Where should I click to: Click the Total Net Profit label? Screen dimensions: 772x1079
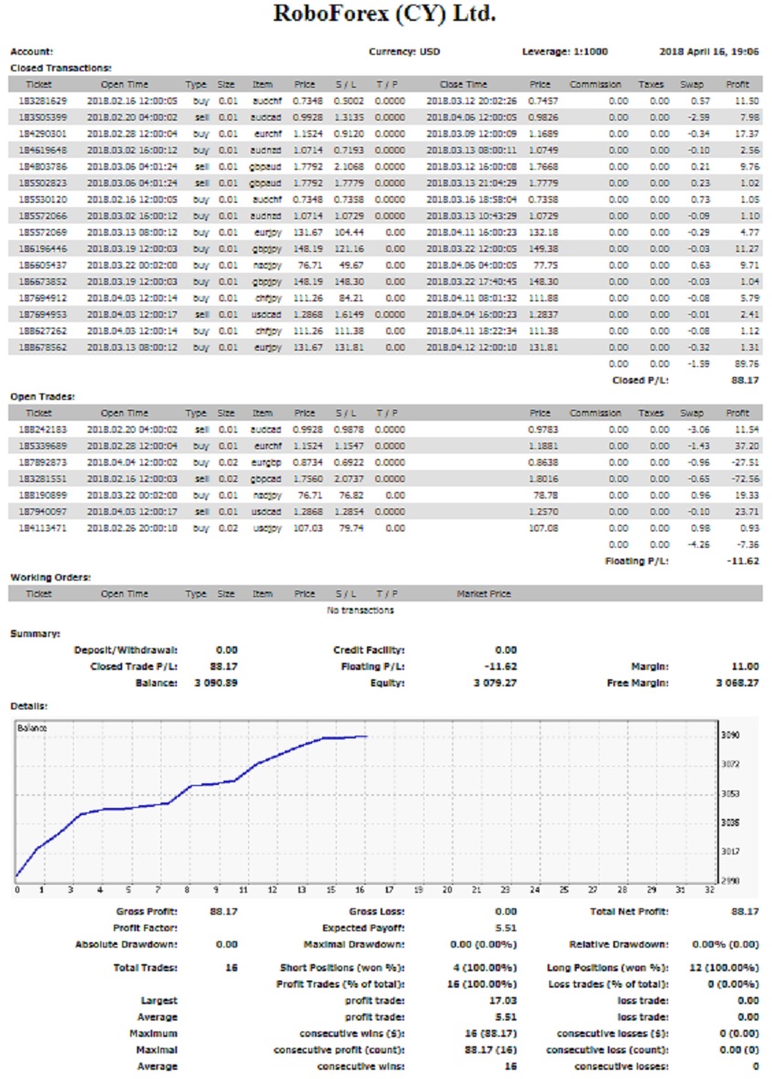click(x=630, y=911)
